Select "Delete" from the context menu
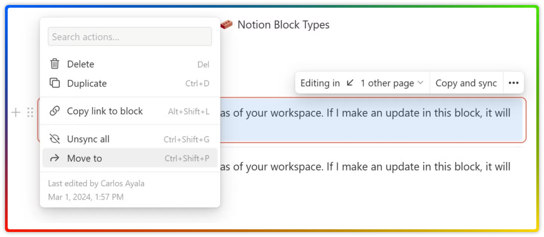Viewport: 544px width, 237px height. [80, 64]
